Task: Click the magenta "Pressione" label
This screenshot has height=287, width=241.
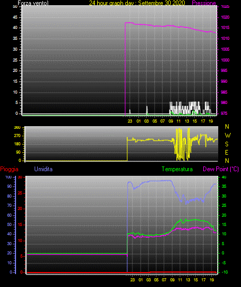Action: [x=204, y=3]
